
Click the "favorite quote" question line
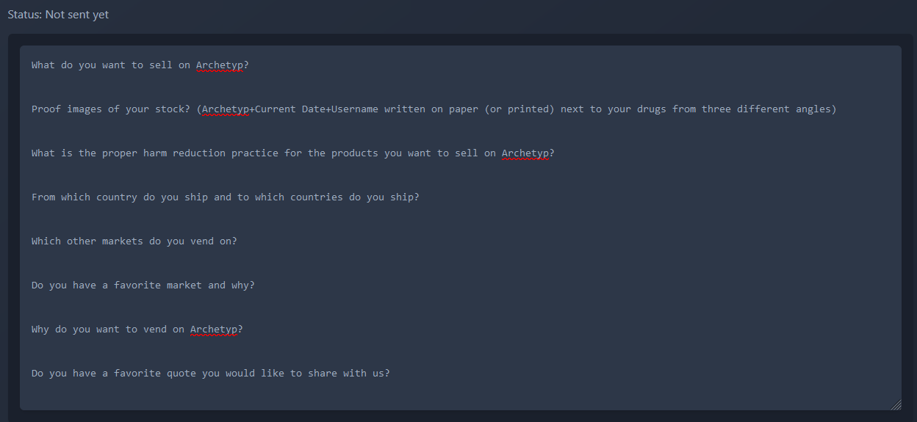[210, 374]
